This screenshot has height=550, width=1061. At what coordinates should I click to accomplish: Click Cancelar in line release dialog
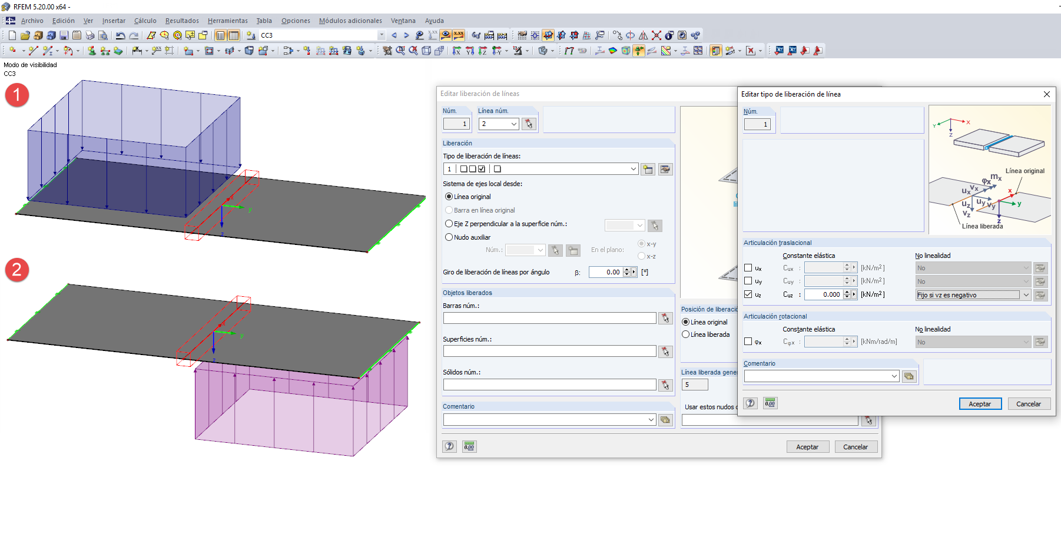click(856, 447)
